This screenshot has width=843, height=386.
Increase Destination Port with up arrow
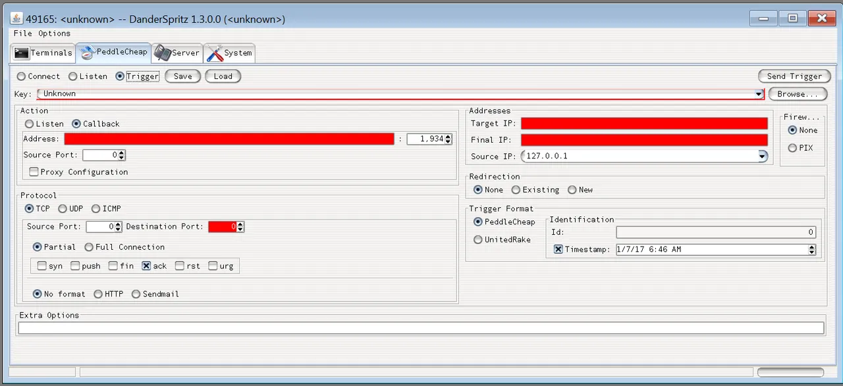click(240, 224)
